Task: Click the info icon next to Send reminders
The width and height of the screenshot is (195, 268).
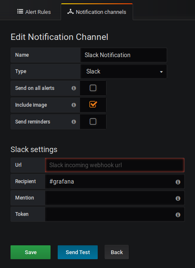Action: tap(74, 121)
